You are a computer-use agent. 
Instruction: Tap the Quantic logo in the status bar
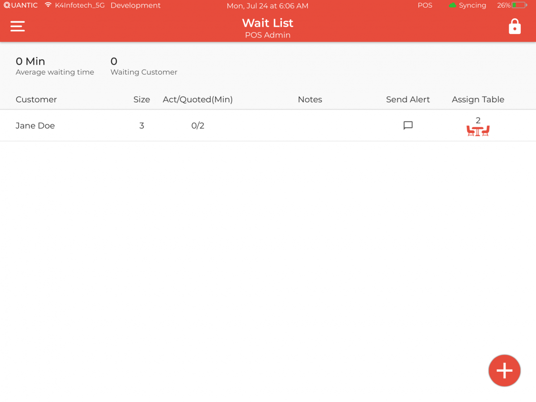[x=20, y=5]
